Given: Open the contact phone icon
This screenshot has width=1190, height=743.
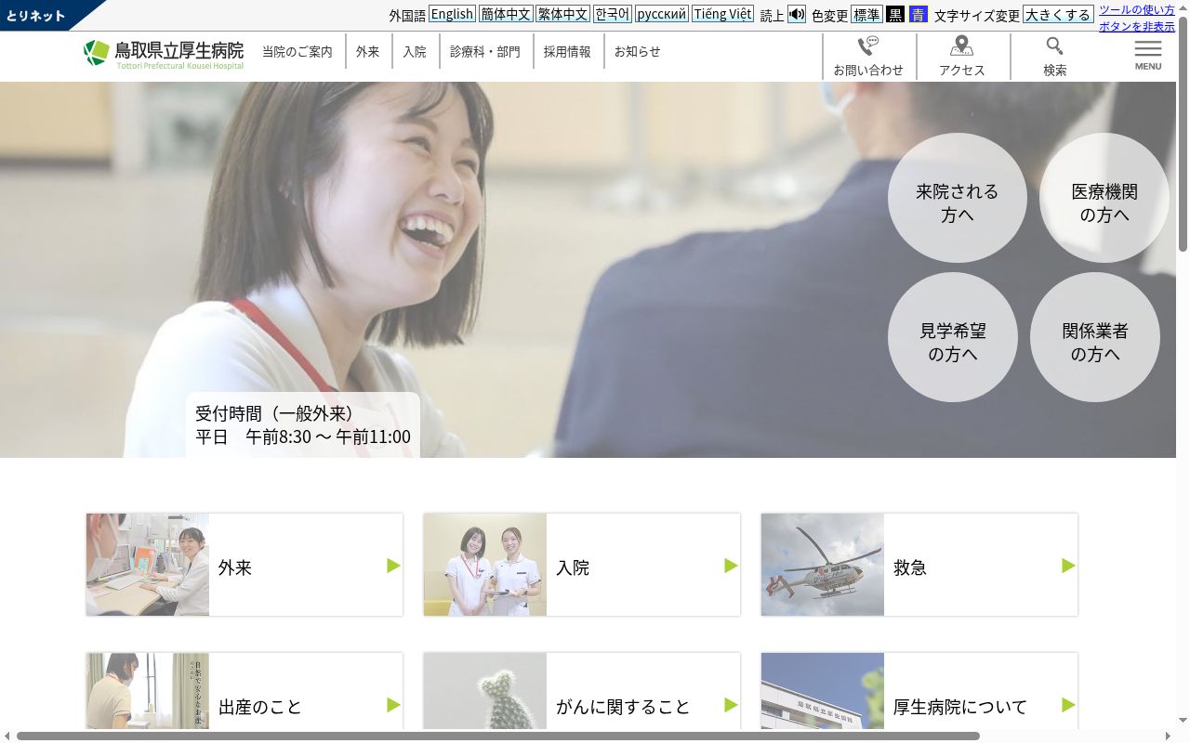Looking at the screenshot, I should [x=868, y=46].
